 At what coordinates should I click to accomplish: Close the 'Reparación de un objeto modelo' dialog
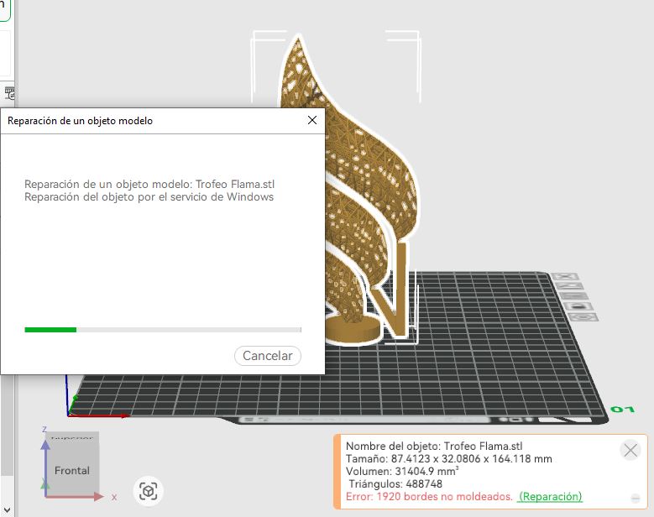tap(312, 120)
